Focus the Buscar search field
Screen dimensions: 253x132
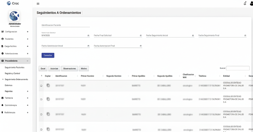pos(238,68)
